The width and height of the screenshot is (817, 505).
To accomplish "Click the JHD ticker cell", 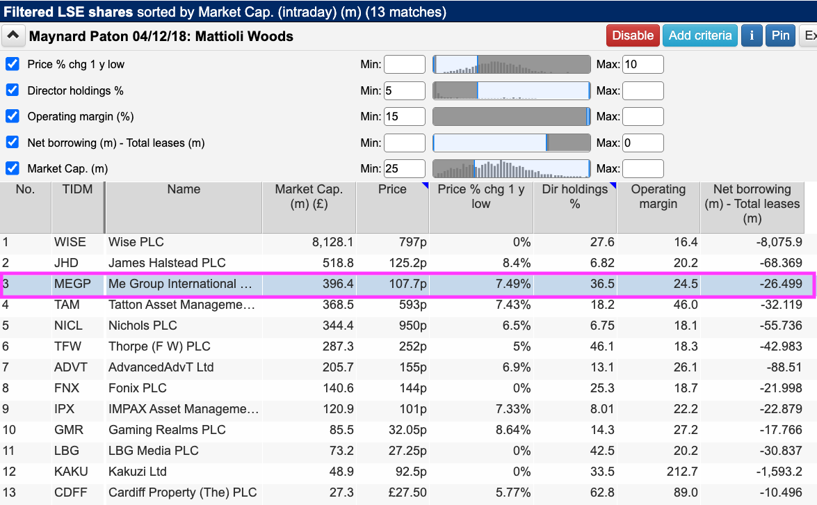I will click(66, 263).
